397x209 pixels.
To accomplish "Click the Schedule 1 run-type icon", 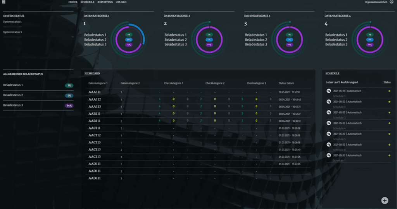I will click(329, 91).
